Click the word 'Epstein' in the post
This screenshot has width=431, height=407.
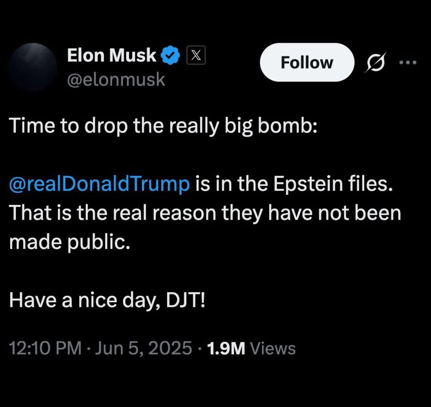pyautogui.click(x=308, y=184)
